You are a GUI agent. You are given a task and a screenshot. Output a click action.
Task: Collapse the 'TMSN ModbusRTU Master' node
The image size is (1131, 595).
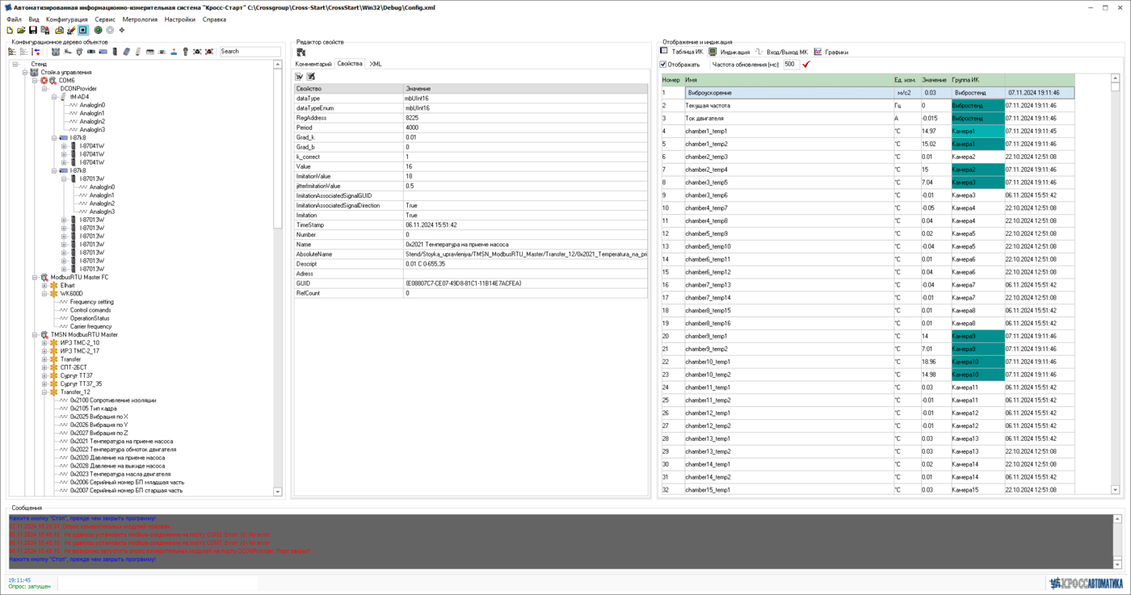[x=35, y=335]
